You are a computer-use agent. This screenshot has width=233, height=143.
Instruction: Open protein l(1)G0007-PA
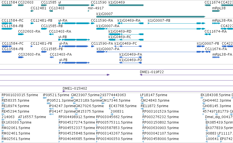point(151,52)
